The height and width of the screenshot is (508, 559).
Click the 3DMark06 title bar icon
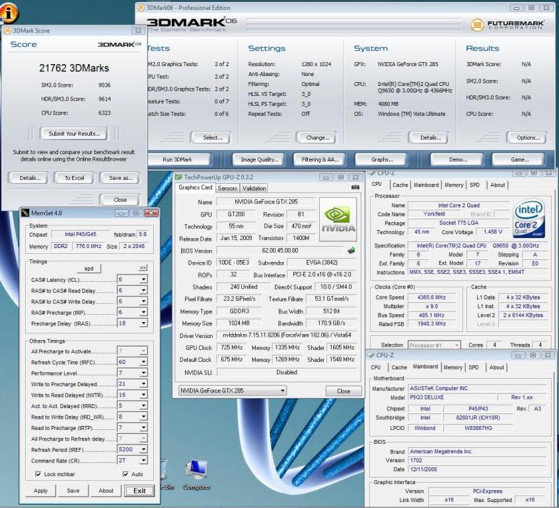coord(141,7)
